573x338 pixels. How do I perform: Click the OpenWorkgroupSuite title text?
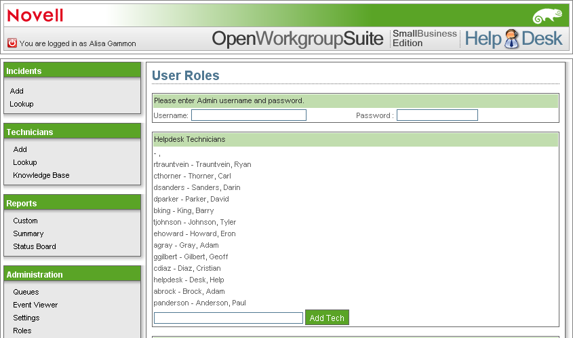click(298, 39)
